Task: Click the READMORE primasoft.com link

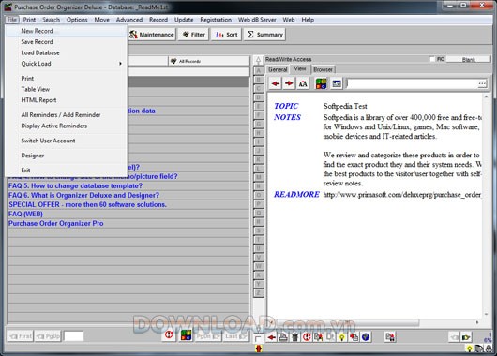Action: (402, 195)
